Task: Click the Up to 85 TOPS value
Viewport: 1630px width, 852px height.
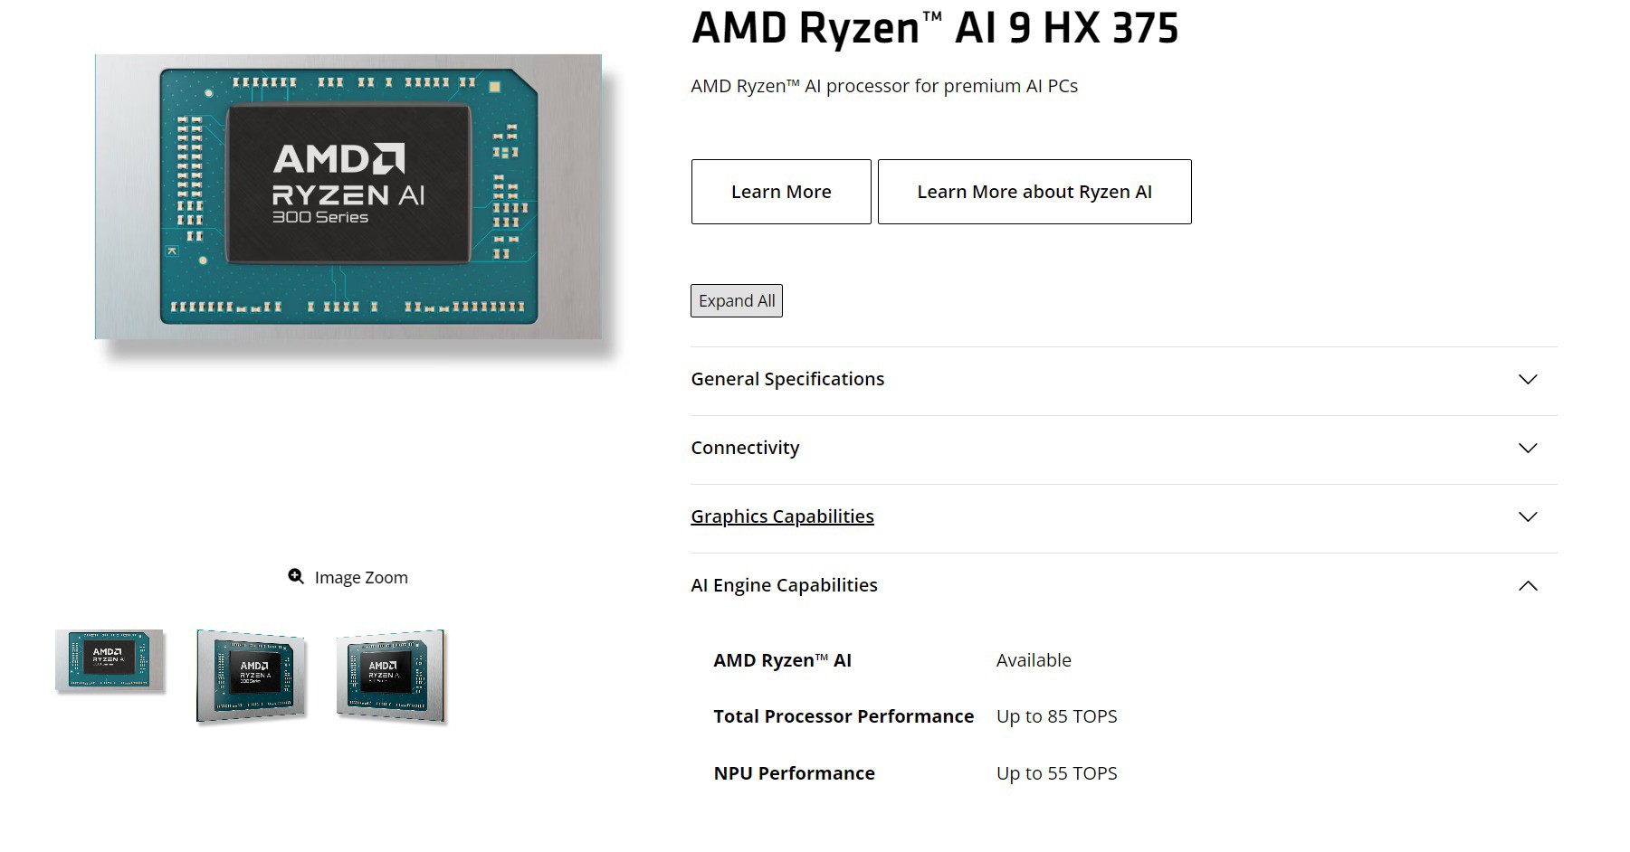Action: (1055, 716)
